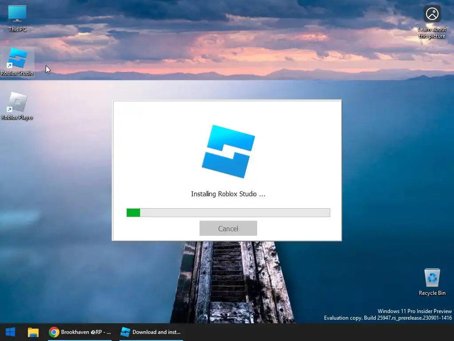Click the installation progress bar

point(228,213)
